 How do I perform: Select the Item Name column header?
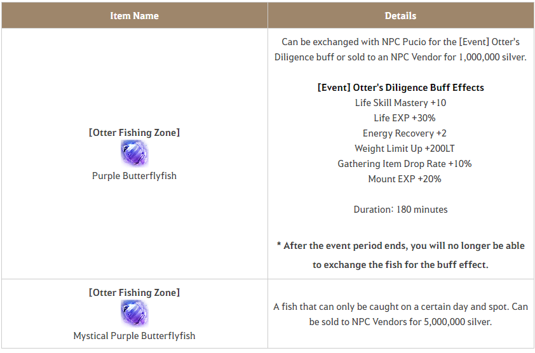point(135,16)
